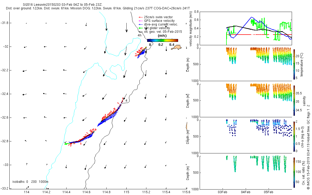Click the red swim vector legend arrow
The height and width of the screenshot is (195, 312).
[x=141, y=17]
